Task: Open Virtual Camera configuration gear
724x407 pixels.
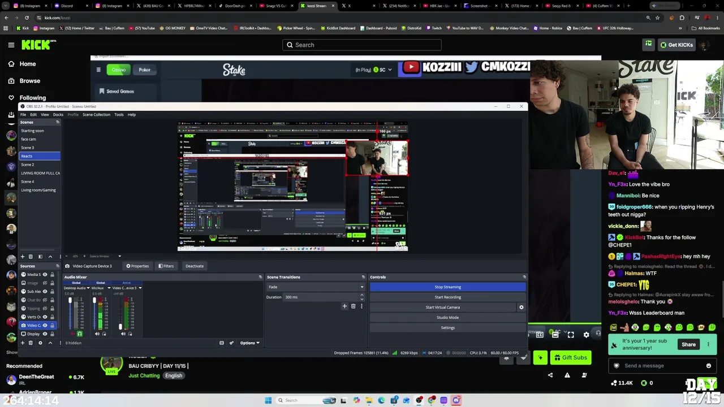Action: click(521, 308)
